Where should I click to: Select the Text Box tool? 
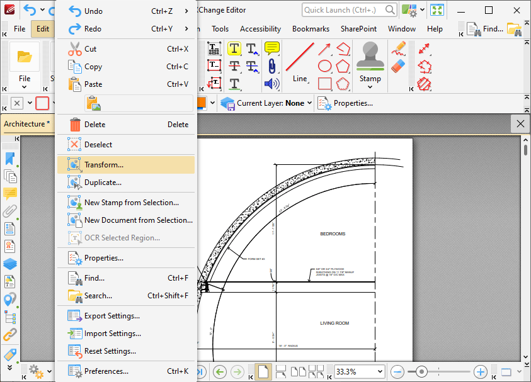tap(214, 65)
